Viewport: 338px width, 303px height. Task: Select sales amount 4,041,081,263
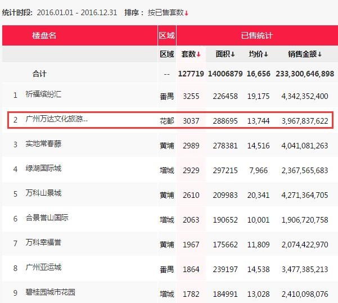pyautogui.click(x=305, y=146)
